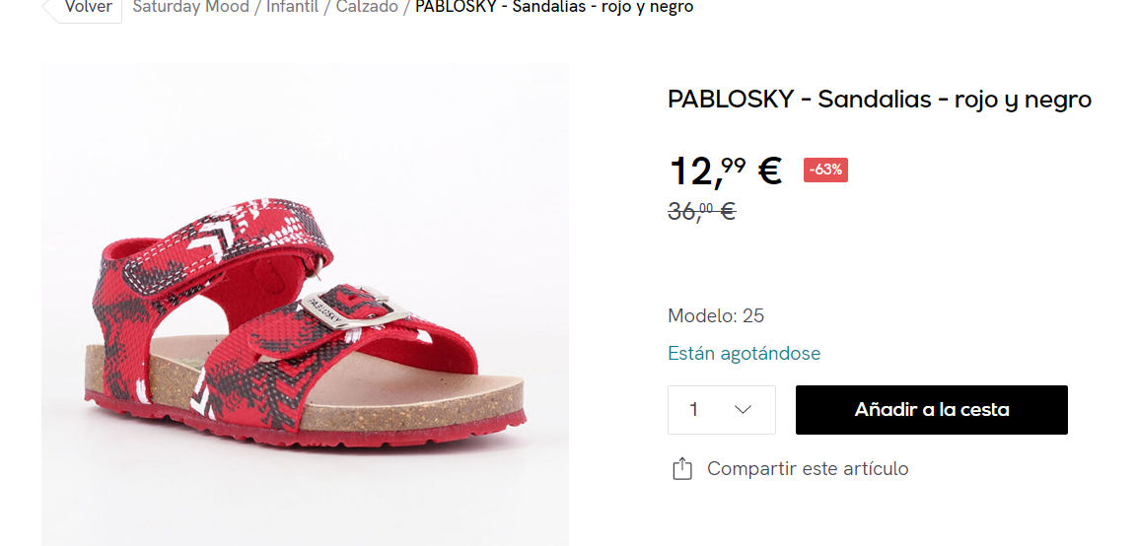Go to the Infantil breadcrumb category
1136x546 pixels.
click(x=292, y=8)
